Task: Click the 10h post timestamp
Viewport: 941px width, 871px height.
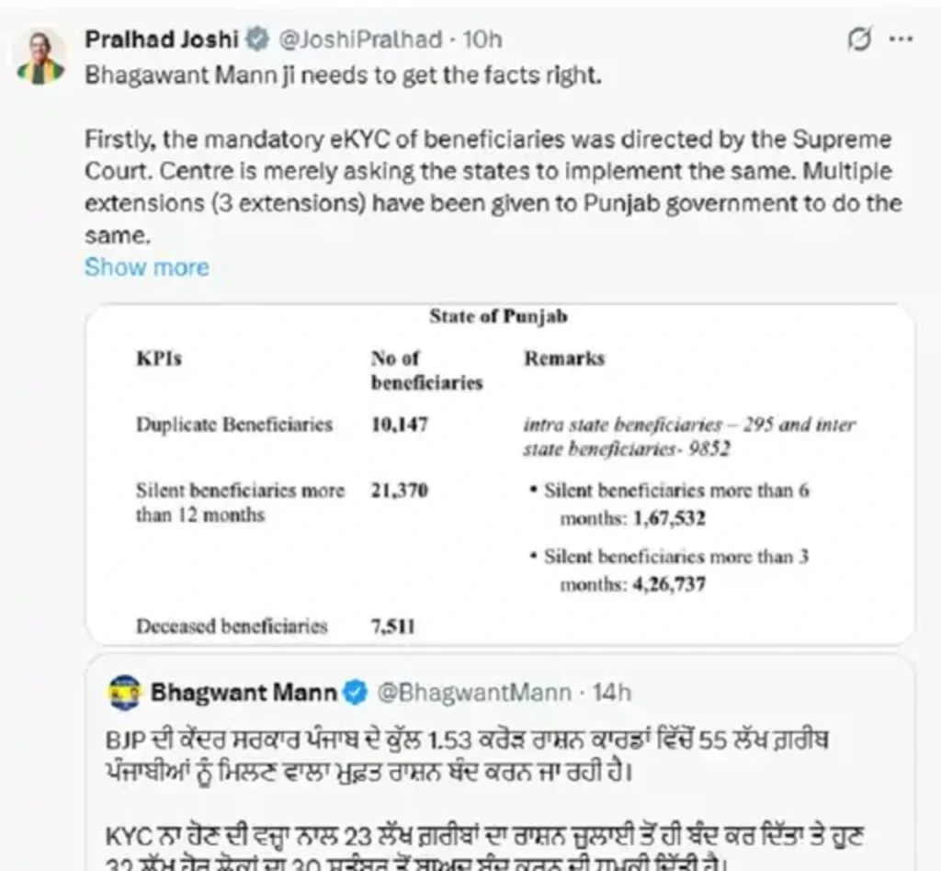Action: [x=482, y=40]
